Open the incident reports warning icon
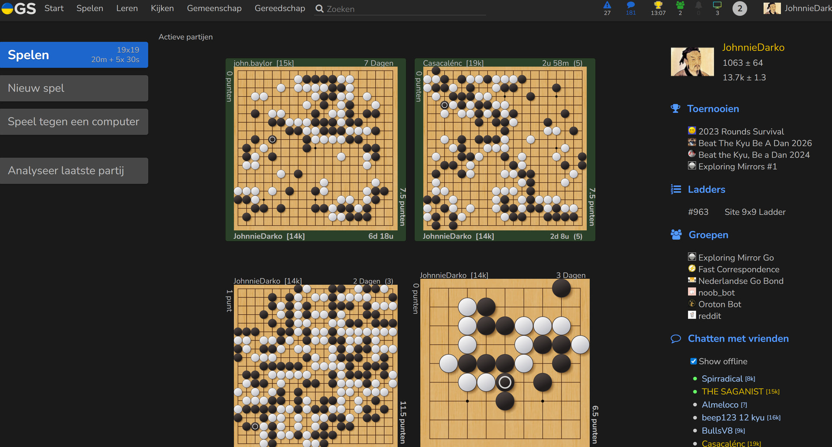Screen dimensions: 832x447 click(x=607, y=6)
